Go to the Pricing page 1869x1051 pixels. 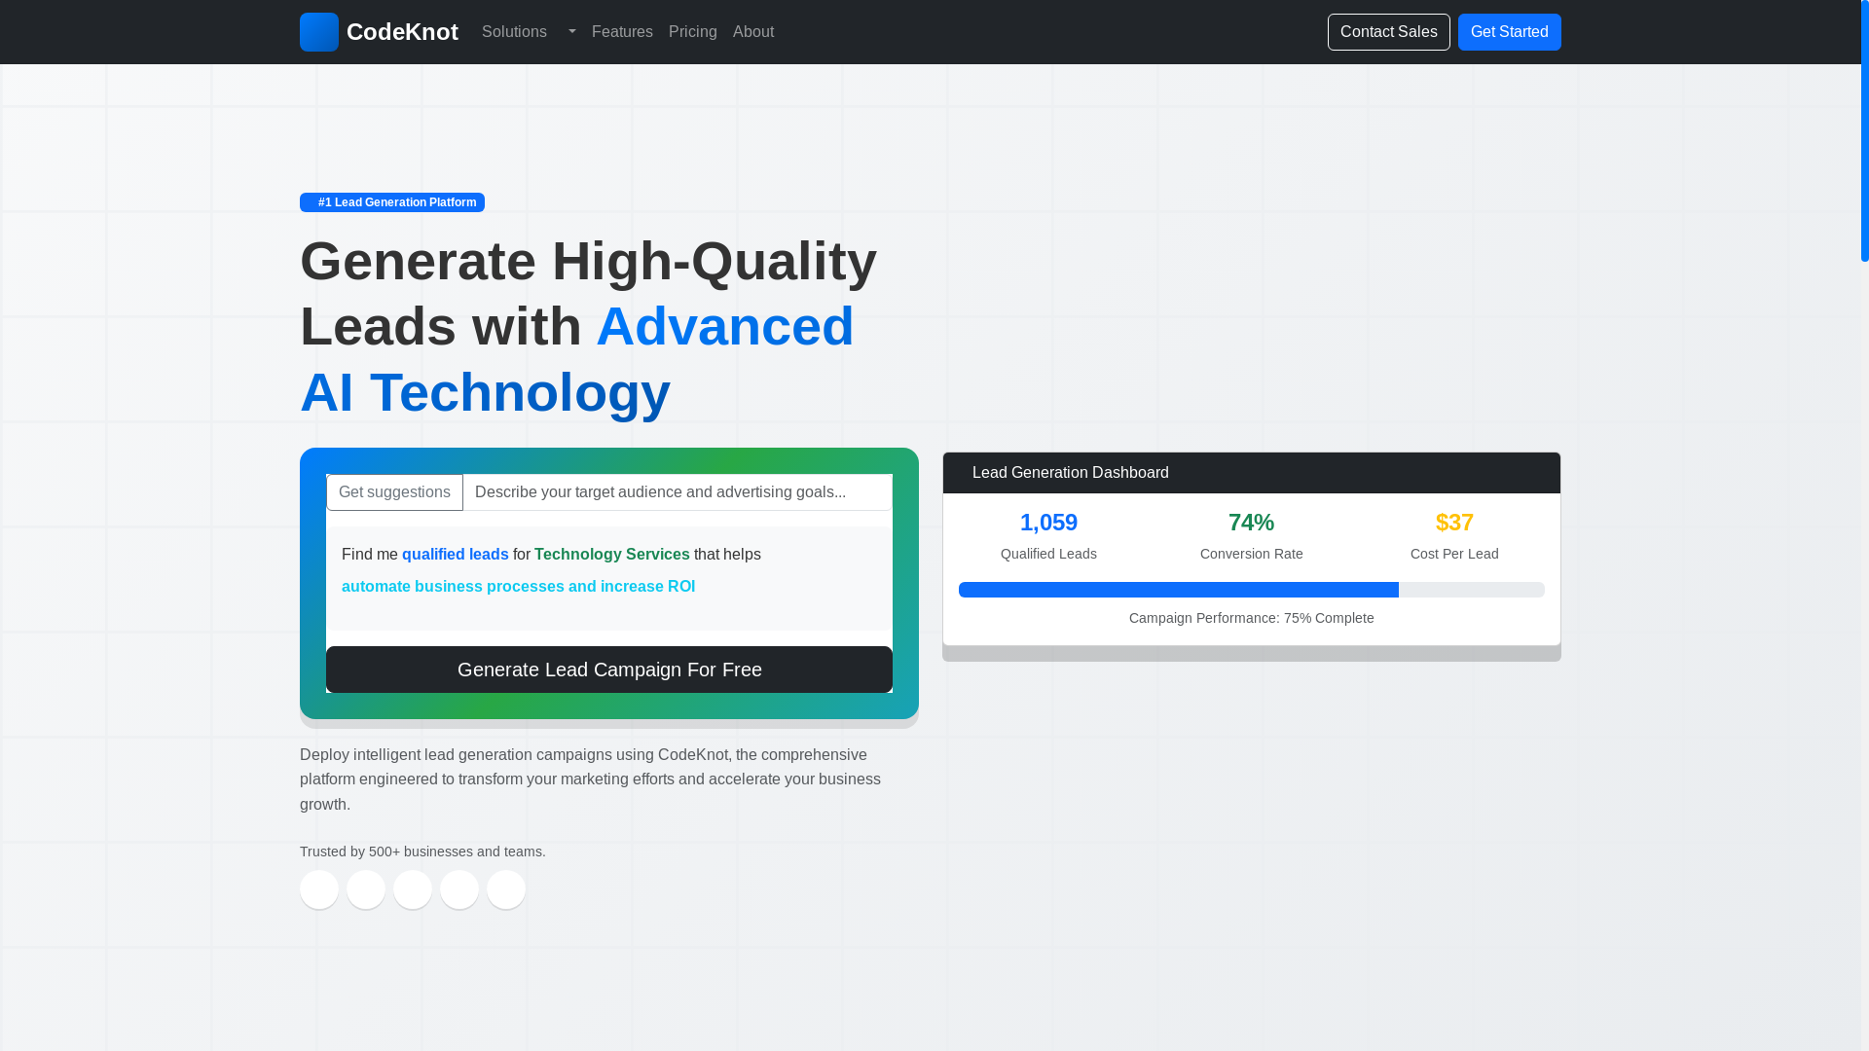tap(693, 32)
